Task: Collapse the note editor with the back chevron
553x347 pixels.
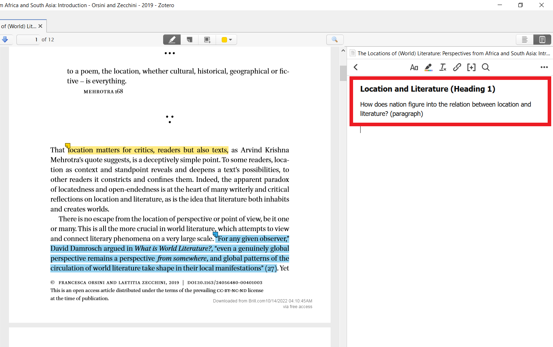Action: pyautogui.click(x=356, y=67)
